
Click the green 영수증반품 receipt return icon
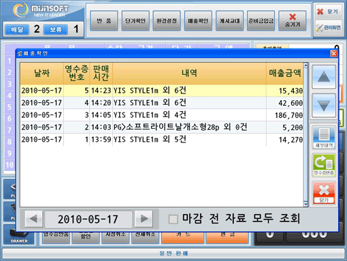click(324, 165)
